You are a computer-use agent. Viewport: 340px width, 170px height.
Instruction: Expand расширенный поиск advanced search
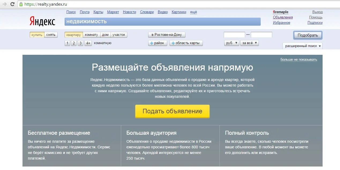point(303,46)
